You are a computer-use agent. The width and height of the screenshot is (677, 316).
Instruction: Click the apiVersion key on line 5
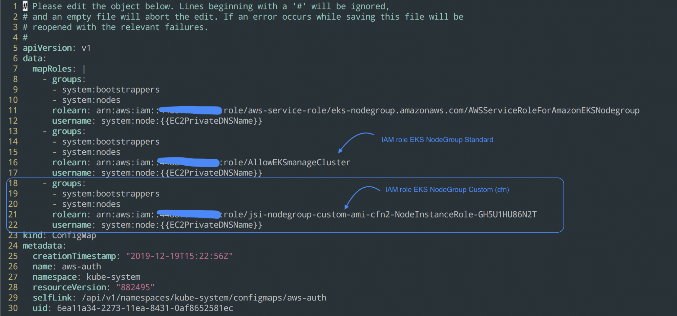click(x=47, y=48)
